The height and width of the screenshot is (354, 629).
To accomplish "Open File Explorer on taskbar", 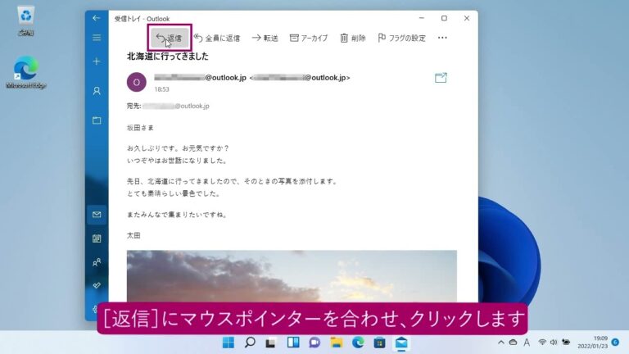I will 337,343.
